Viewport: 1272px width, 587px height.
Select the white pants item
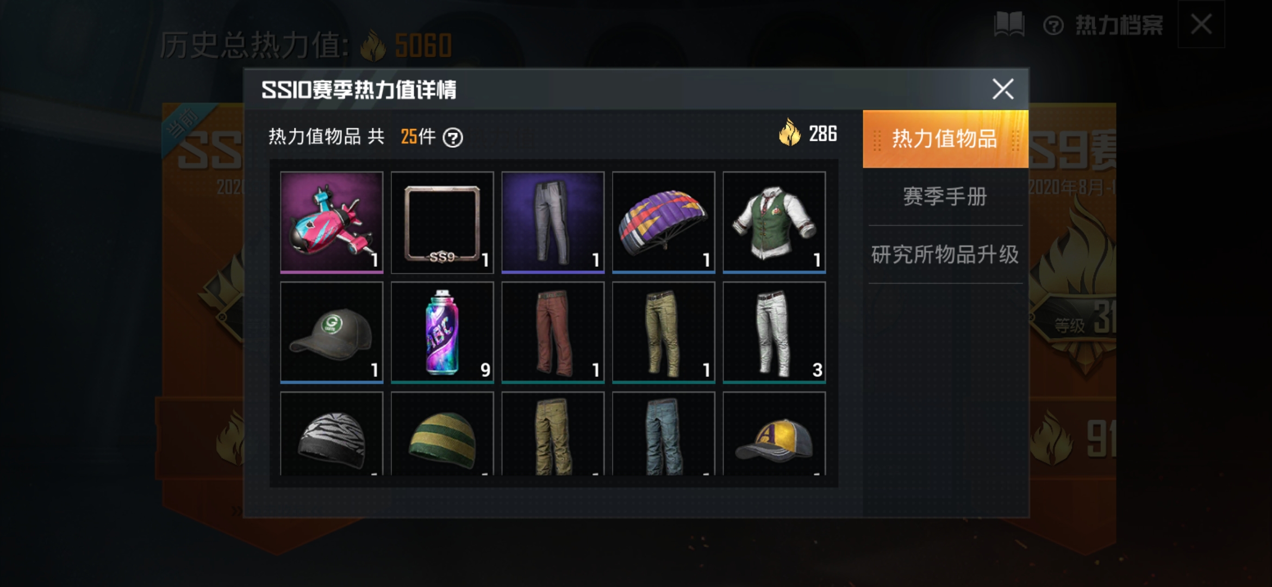(x=774, y=333)
